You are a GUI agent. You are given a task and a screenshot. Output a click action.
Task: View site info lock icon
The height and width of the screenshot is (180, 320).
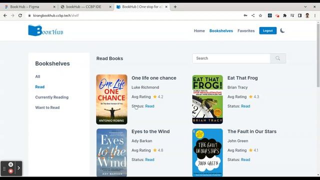tap(29, 15)
